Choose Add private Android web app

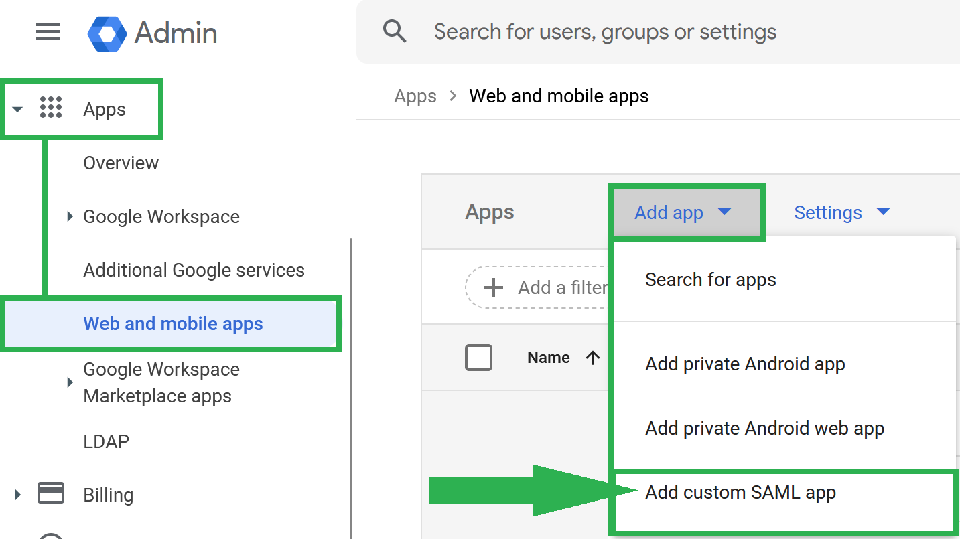click(x=784, y=429)
